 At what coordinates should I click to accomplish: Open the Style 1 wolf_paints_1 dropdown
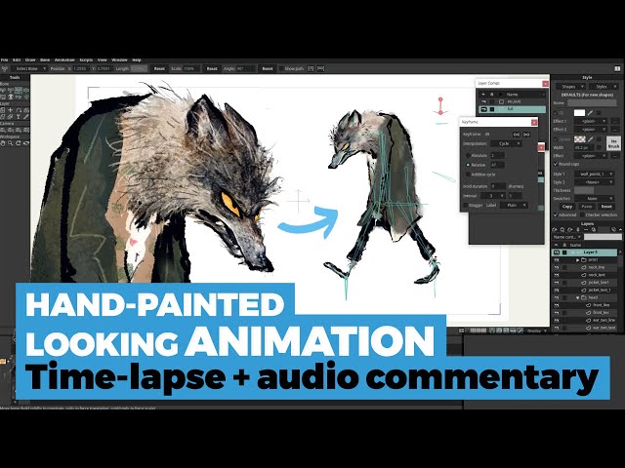coord(594,174)
